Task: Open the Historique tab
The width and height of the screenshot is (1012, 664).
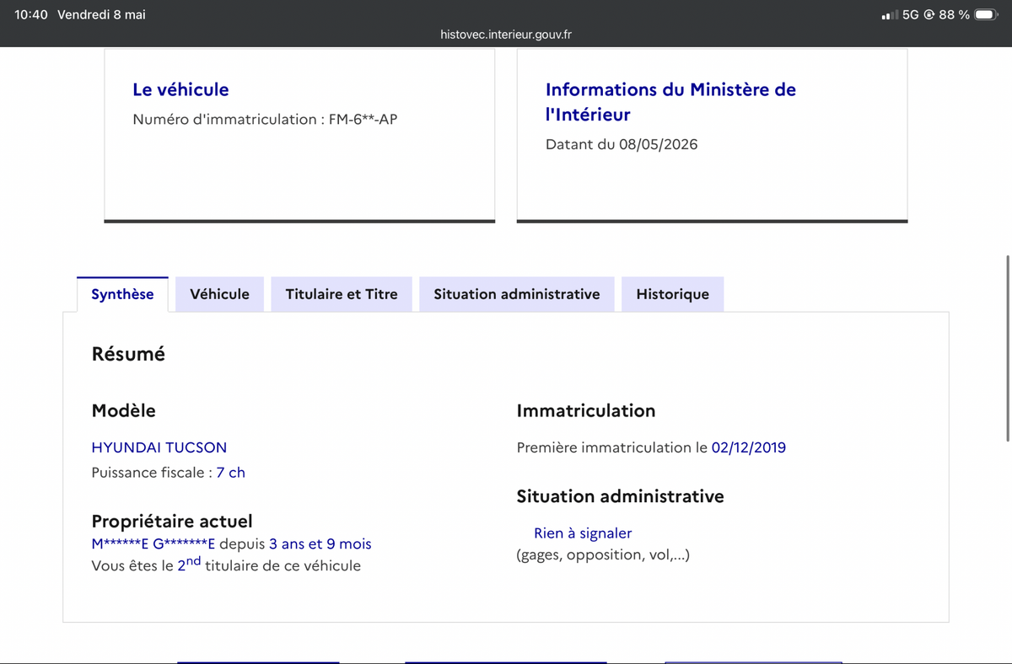Action: click(673, 294)
